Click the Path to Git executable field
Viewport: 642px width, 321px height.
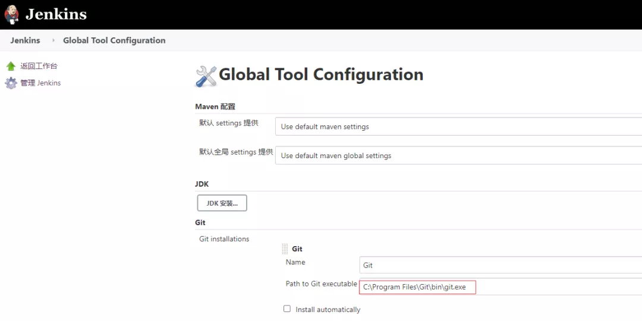[501, 287]
